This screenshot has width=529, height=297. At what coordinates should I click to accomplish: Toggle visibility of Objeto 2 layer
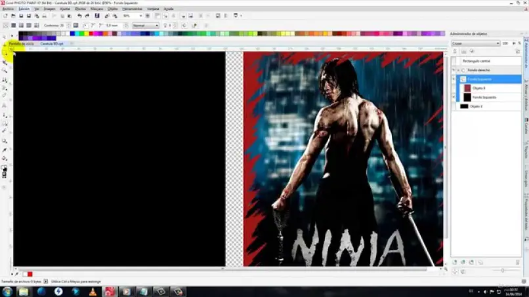(454, 106)
